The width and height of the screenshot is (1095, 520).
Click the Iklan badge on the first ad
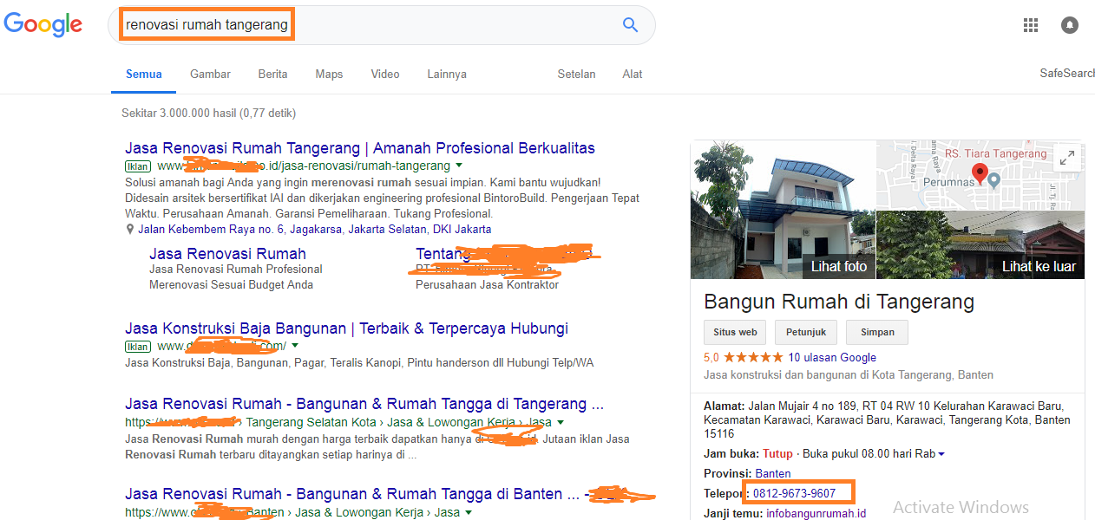pos(138,166)
